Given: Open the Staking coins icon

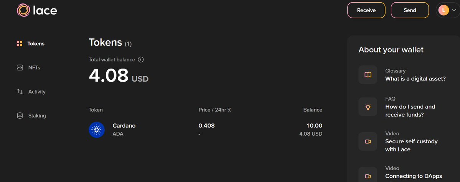Looking at the screenshot, I should (20, 116).
